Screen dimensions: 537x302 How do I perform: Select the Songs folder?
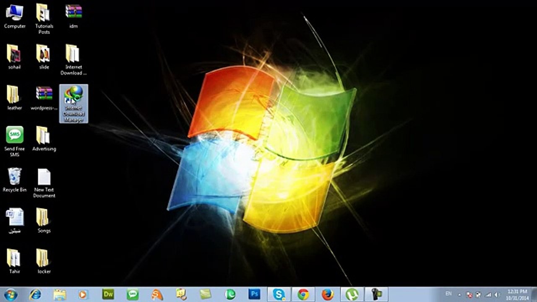click(x=44, y=220)
